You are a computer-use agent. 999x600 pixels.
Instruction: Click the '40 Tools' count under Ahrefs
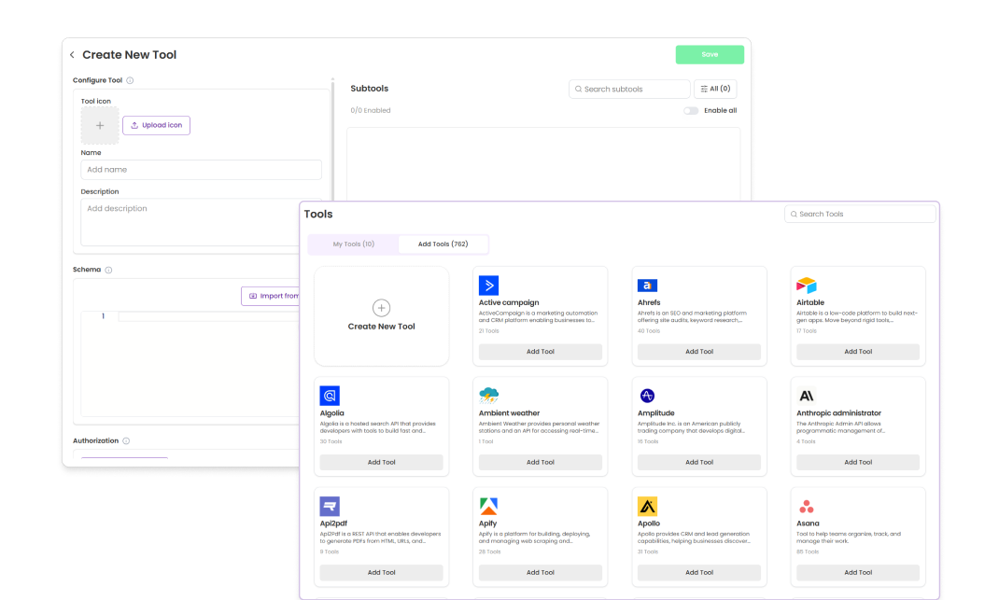[x=649, y=331]
